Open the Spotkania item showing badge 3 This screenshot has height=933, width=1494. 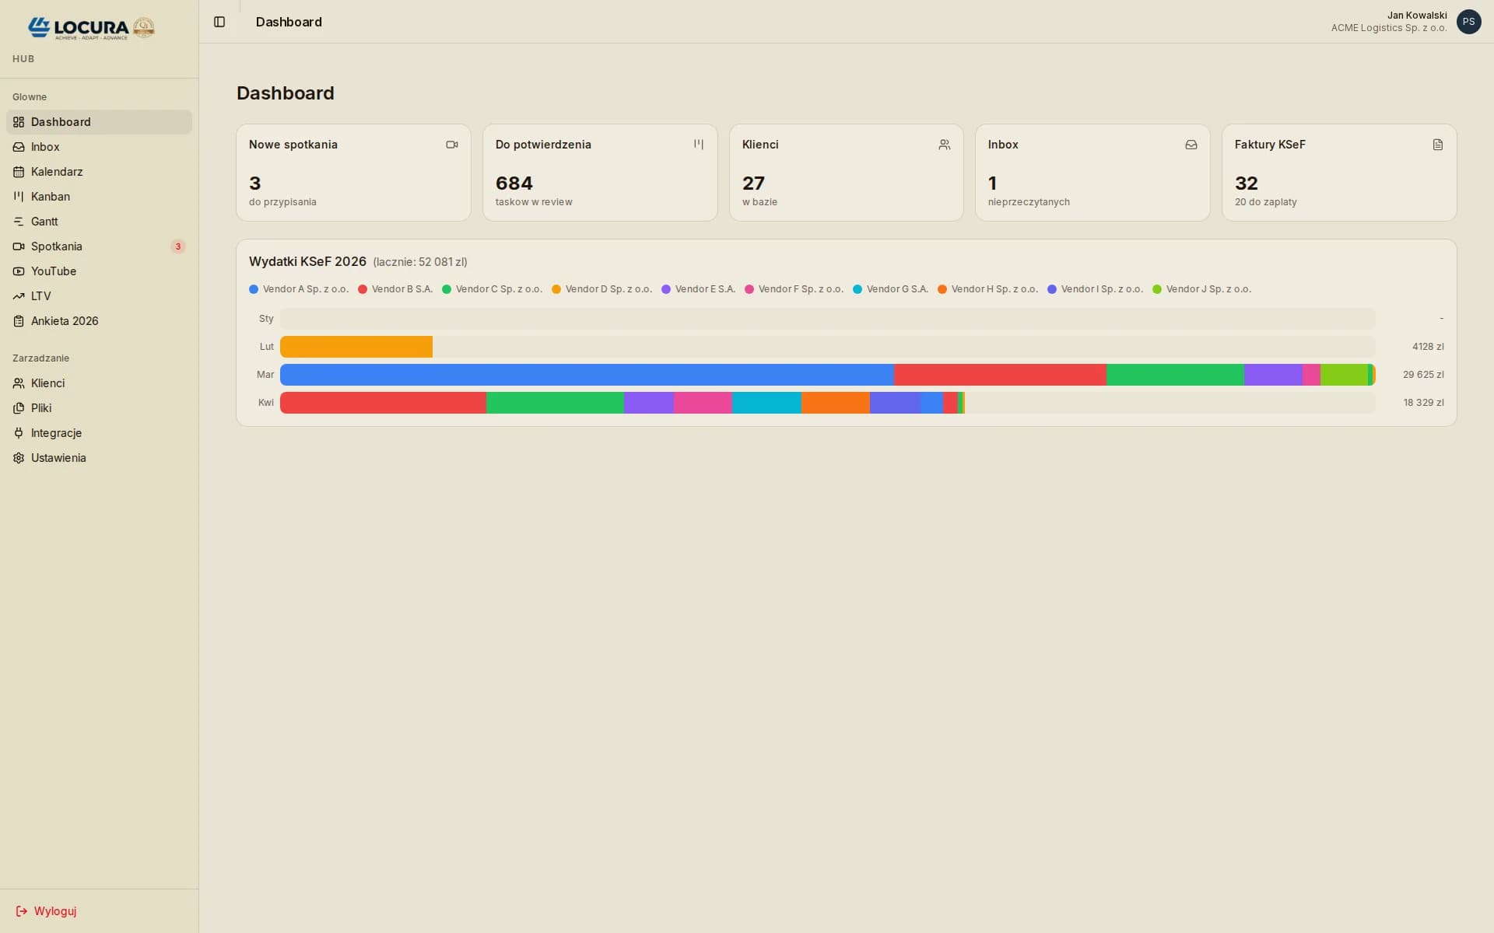coord(57,246)
